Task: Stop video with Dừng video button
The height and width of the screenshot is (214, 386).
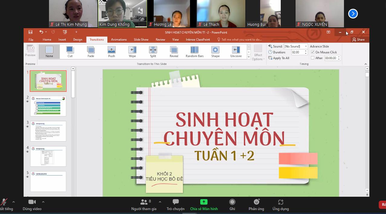Action: tap(32, 205)
